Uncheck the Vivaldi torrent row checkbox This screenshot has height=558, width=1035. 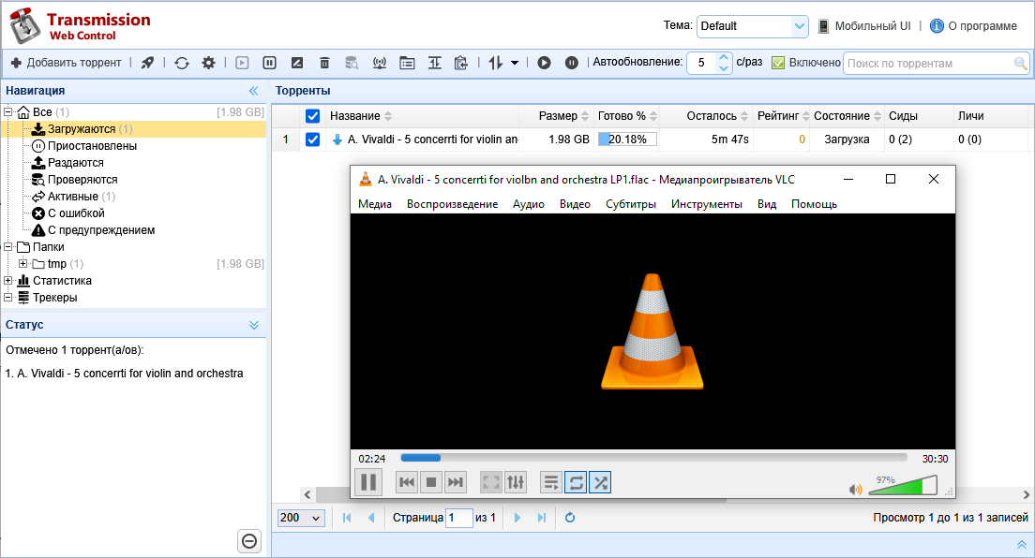click(313, 139)
